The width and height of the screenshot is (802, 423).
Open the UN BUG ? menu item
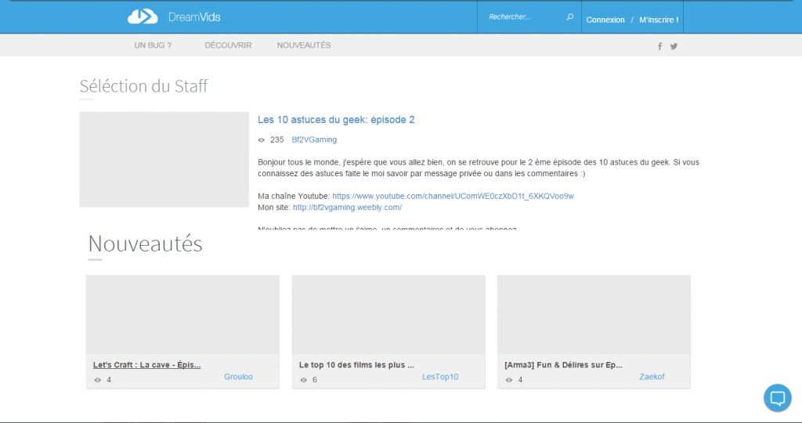153,45
